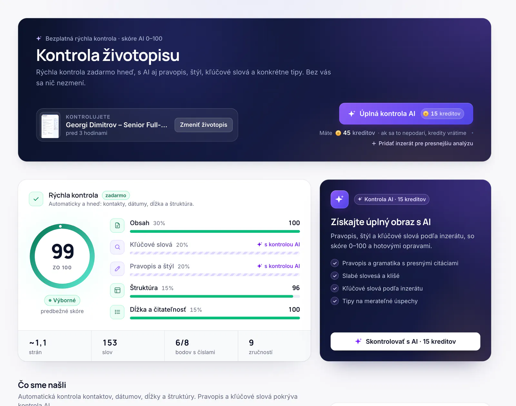The image size is (516, 406).
Task: Click the Kontrola AI · 15 kreditov badge
Action: coord(392,199)
